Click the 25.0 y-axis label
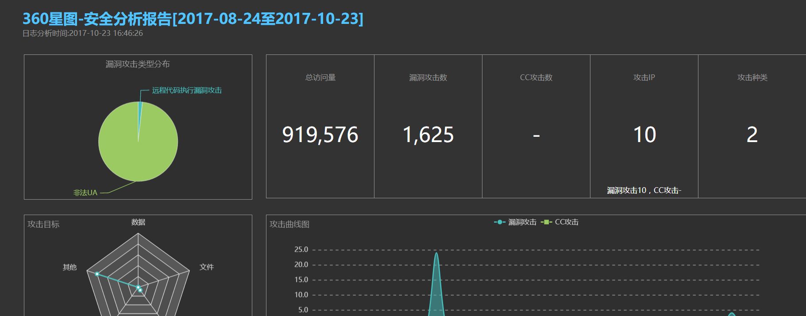 click(301, 250)
